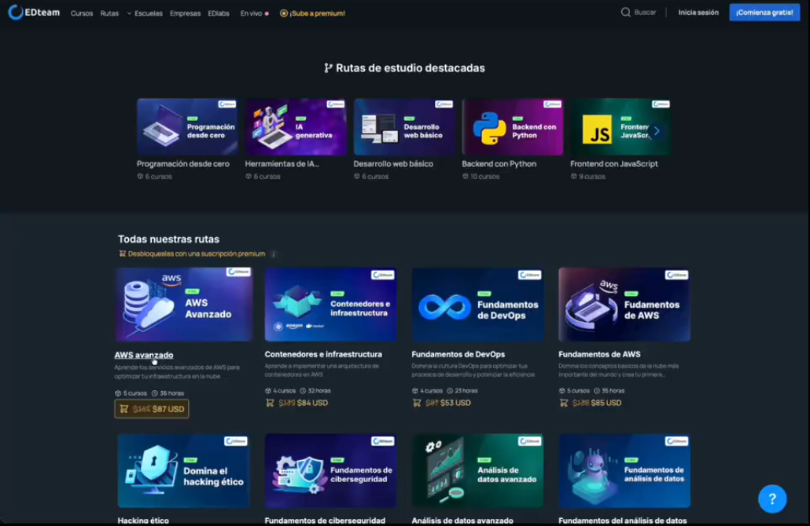Click the search magnifier icon

tap(626, 13)
